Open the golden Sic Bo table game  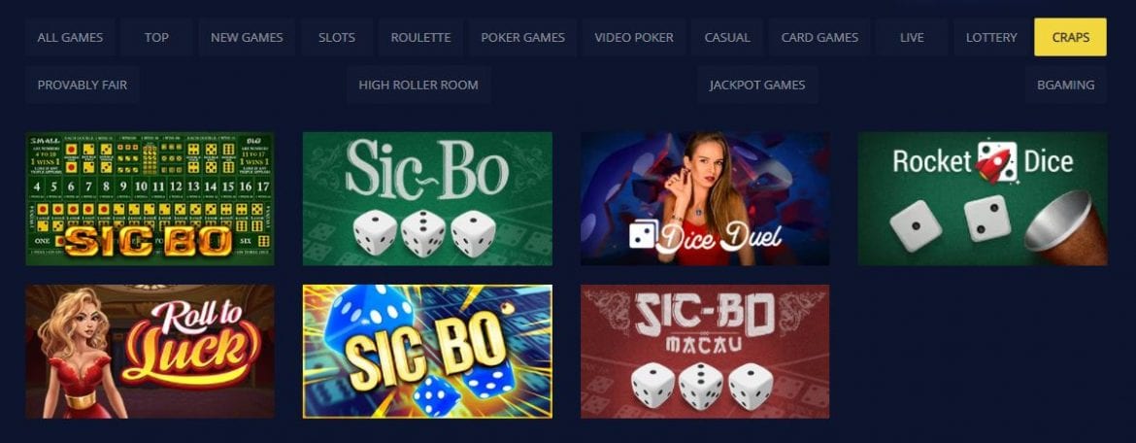[150, 198]
